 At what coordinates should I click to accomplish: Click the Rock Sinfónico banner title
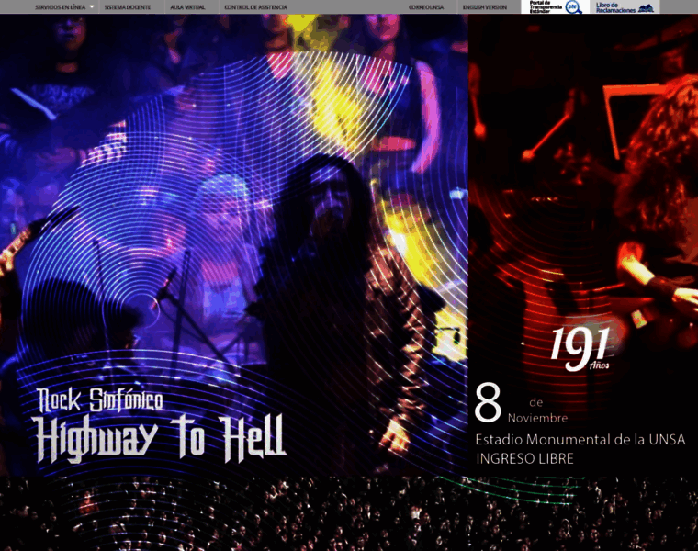100,400
